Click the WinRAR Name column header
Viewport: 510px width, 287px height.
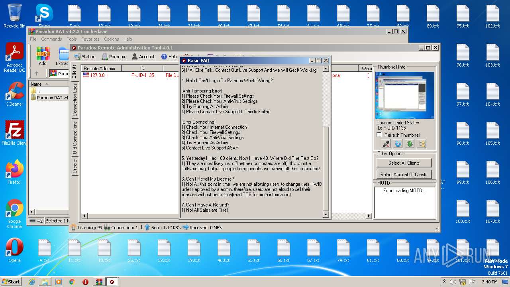49,84
